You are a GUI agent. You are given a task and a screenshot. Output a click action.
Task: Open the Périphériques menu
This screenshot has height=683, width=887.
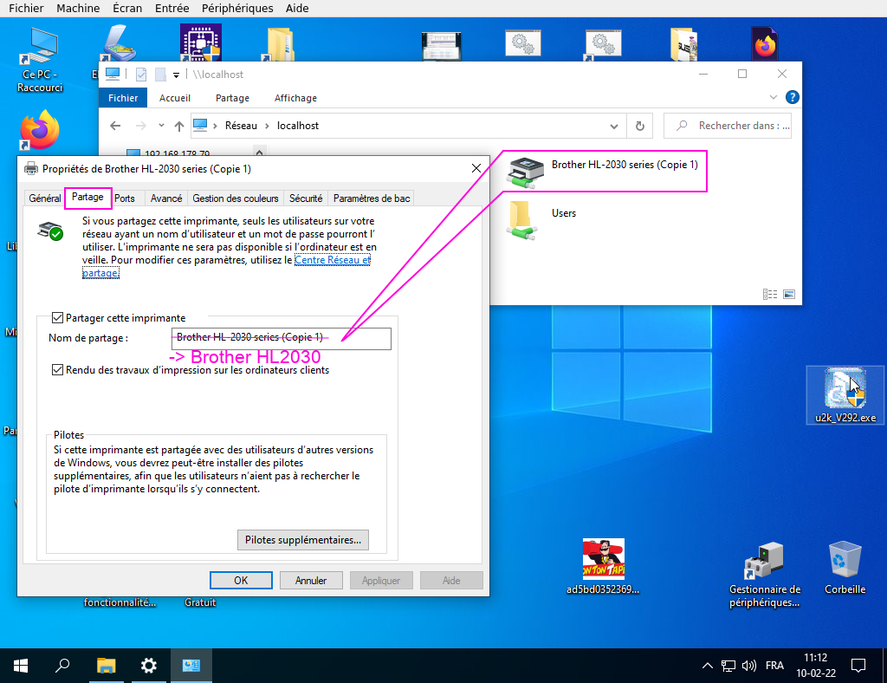[237, 8]
